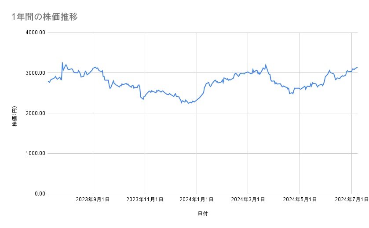Image resolution: width=369 pixels, height=228 pixels.
Task: Select the 2024年7月1日 date label
Action: pos(351,200)
